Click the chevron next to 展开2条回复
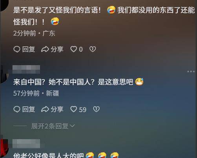197x158 pixels. 72,126
